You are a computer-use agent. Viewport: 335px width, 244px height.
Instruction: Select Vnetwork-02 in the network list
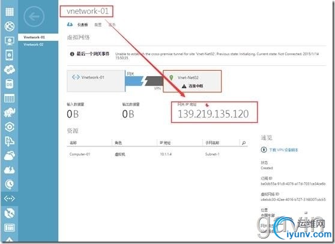point(34,44)
